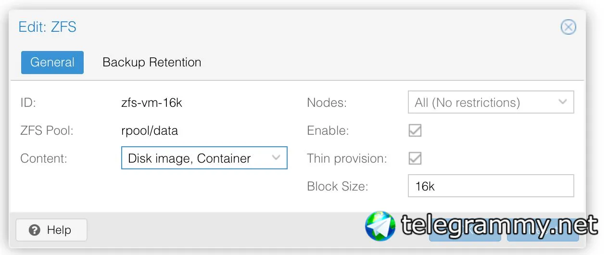Click the telegrammy globe logo icon
Screen dimensions: 607x255
coord(380,226)
